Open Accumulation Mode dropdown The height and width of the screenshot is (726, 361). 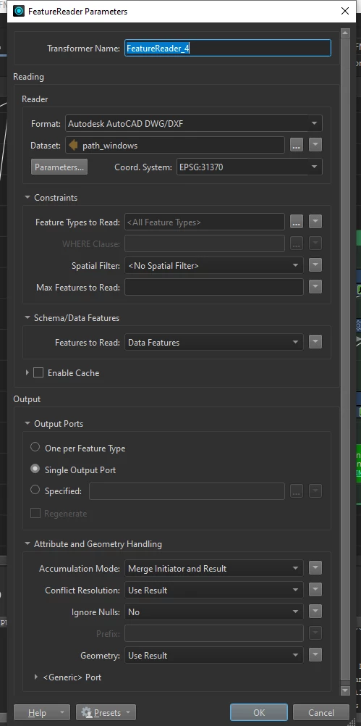214,568
